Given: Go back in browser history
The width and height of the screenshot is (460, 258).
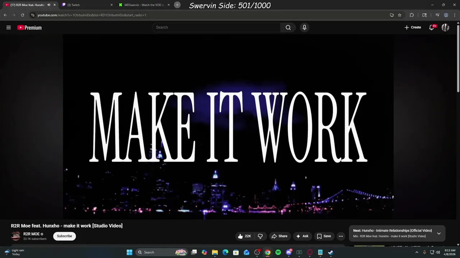Looking at the screenshot, I should (5, 15).
